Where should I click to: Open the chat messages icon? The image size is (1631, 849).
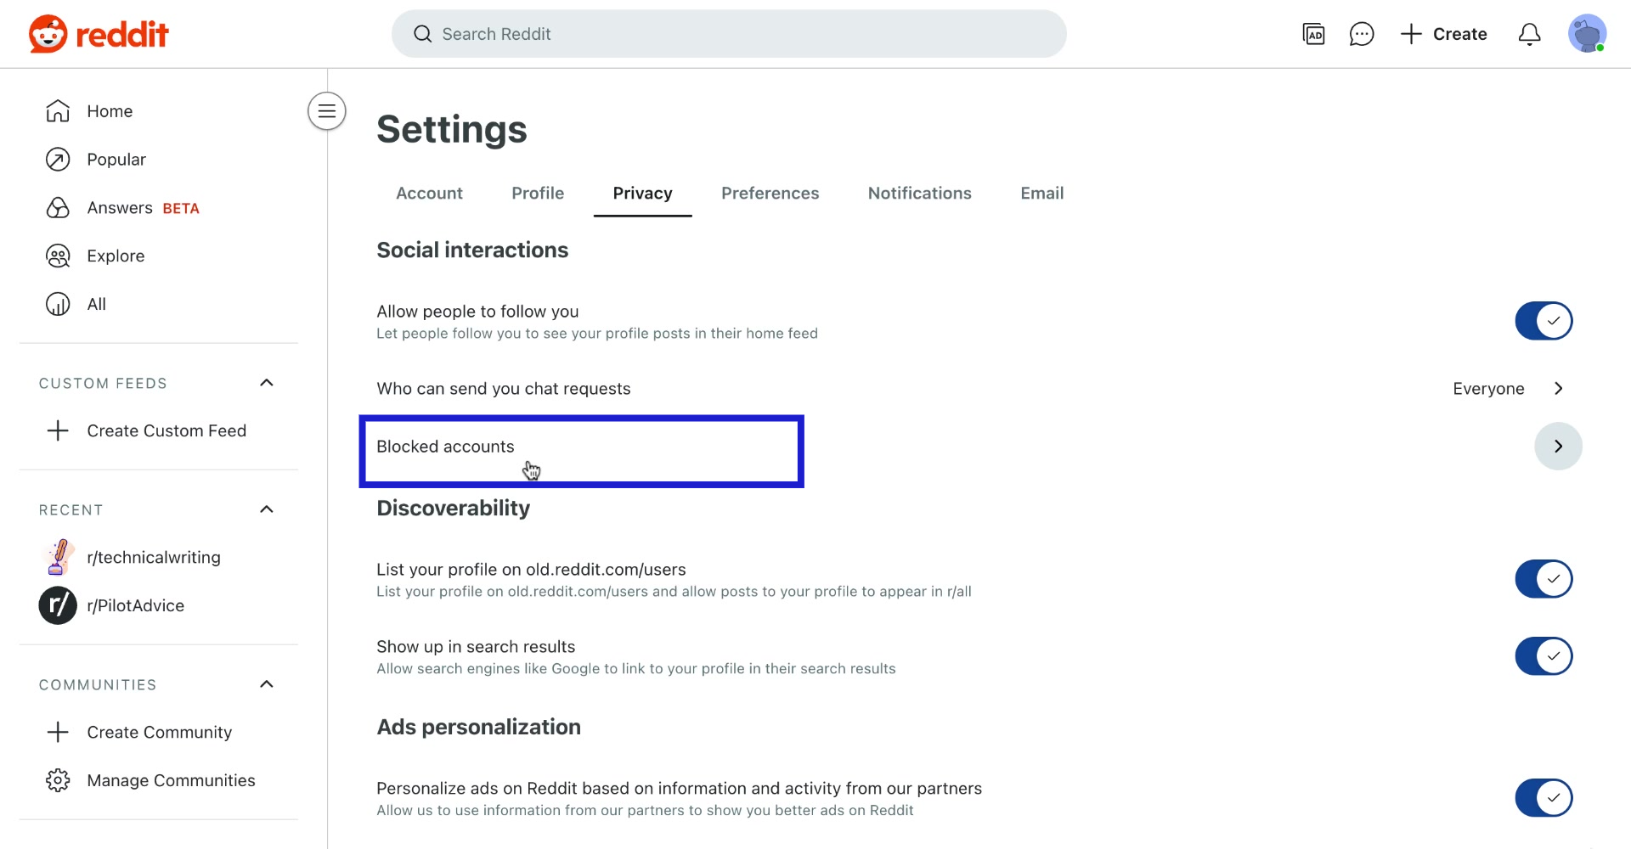pyautogui.click(x=1362, y=34)
